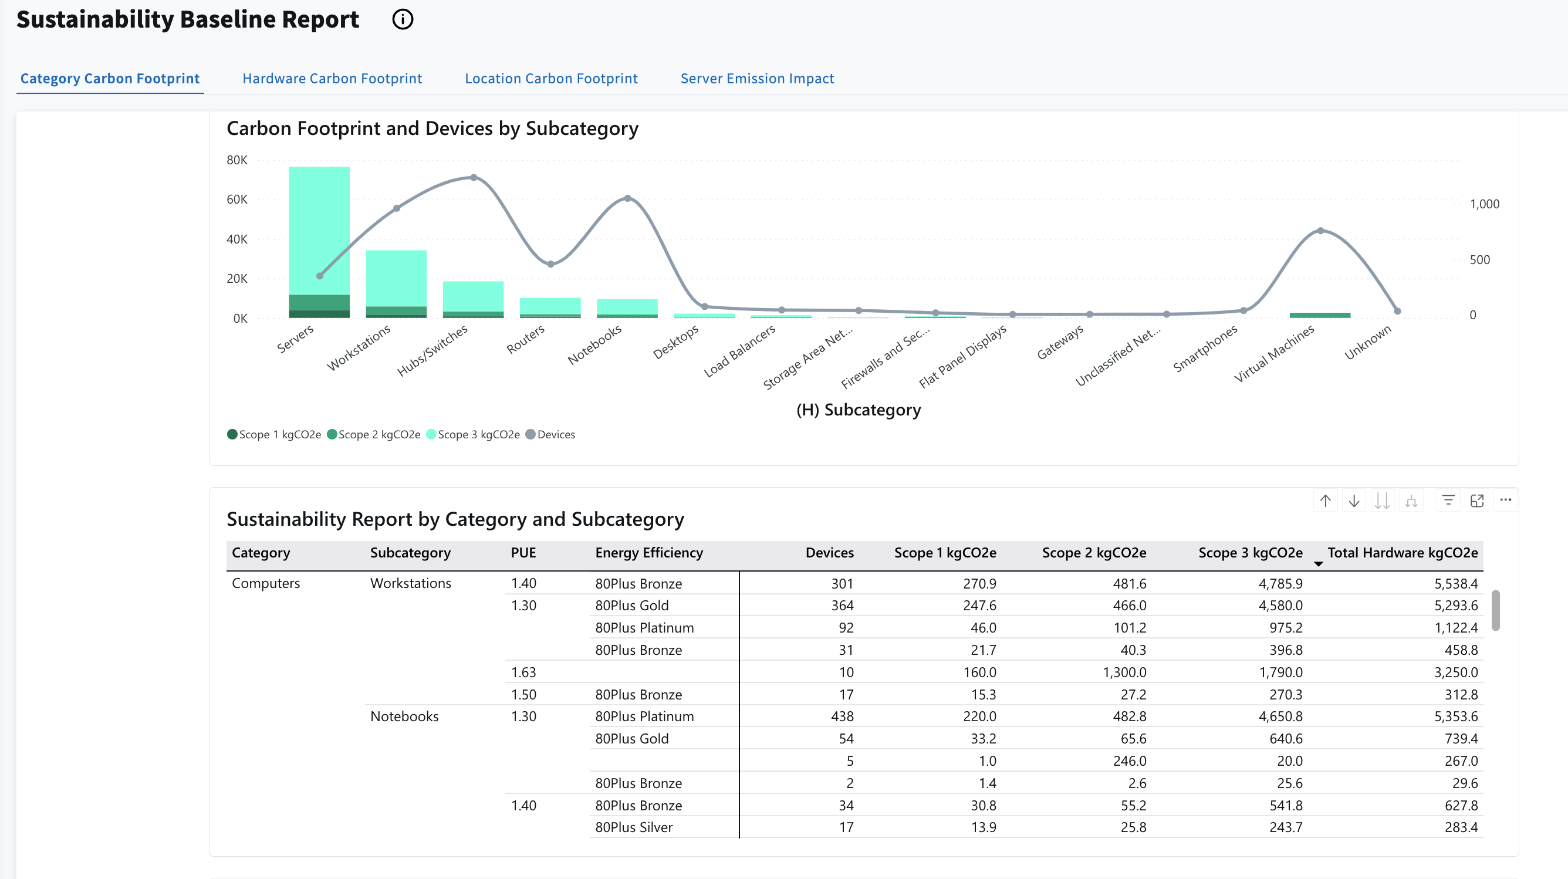Click the Total Hardware value 5,538.4
Viewport: 1568px width, 879px height.
tap(1456, 584)
